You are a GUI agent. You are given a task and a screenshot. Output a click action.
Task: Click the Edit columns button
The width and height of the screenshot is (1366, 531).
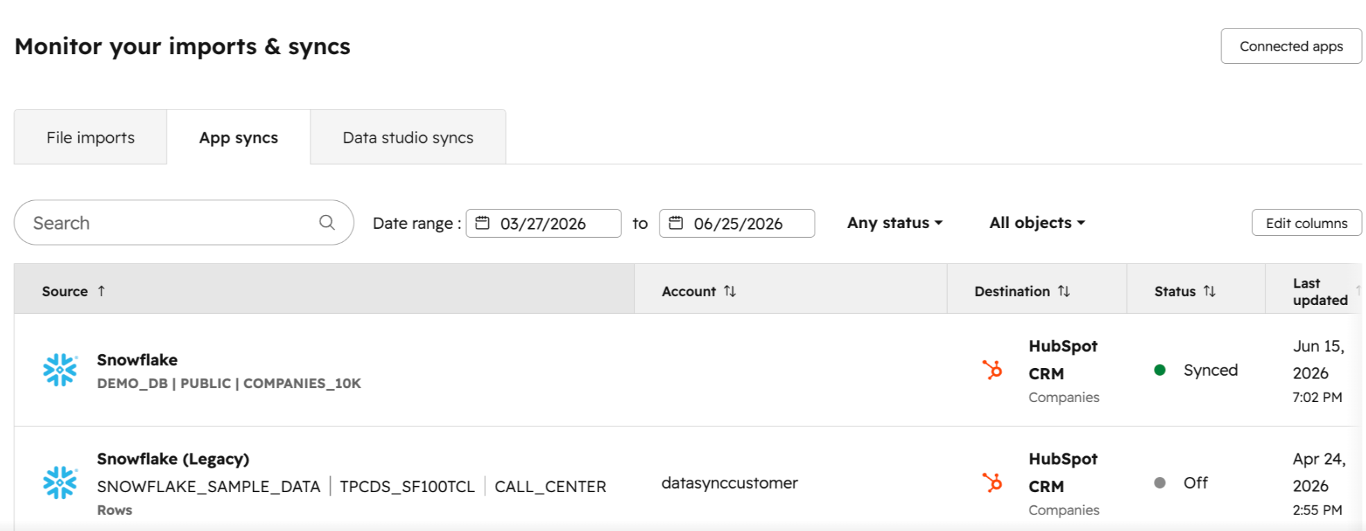1306,223
